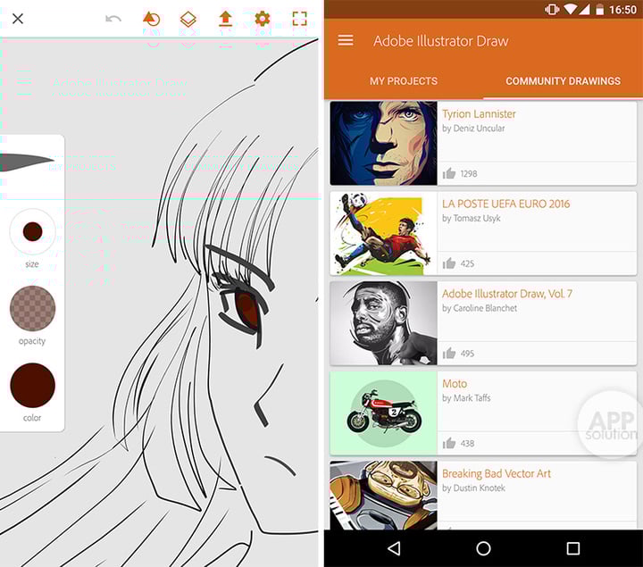
Task: Select author text 'by Dustin Knotek'
Action: pyautogui.click(x=473, y=488)
